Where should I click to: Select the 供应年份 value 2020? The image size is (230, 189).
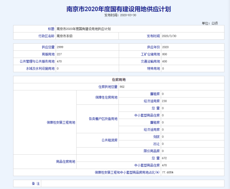pyautogui.click(x=165, y=47)
